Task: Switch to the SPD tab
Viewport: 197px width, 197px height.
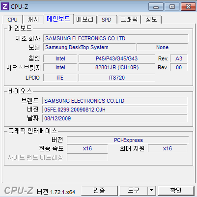Action: point(107,20)
